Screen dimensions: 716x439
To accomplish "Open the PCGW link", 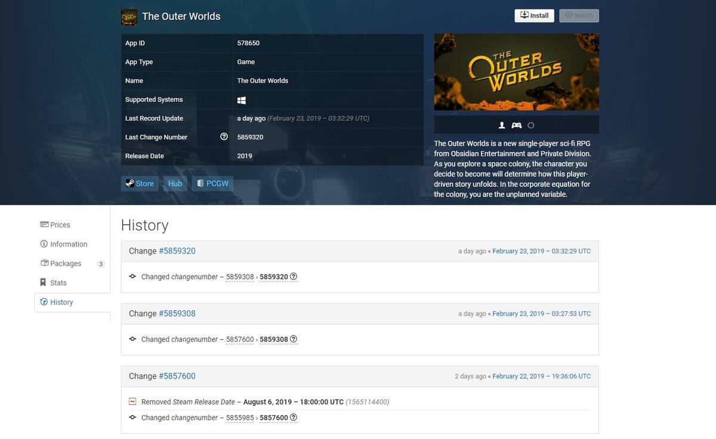I will (212, 184).
